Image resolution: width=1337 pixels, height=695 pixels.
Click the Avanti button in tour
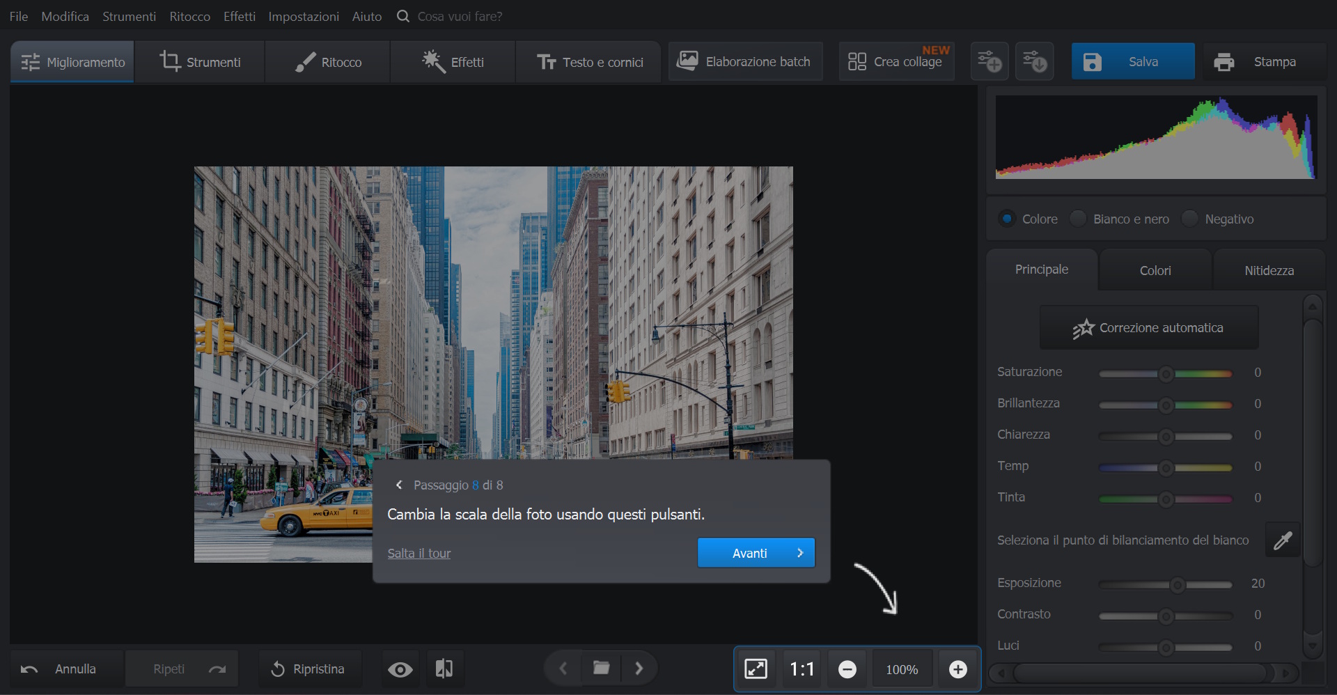pyautogui.click(x=756, y=553)
